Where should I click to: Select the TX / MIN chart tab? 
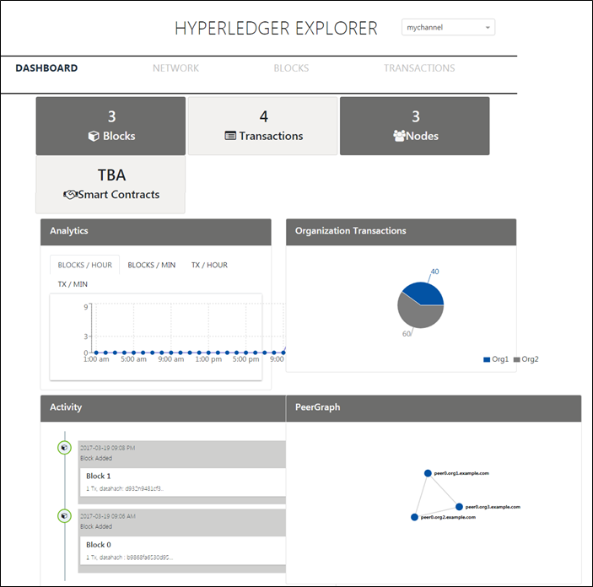[x=73, y=284]
